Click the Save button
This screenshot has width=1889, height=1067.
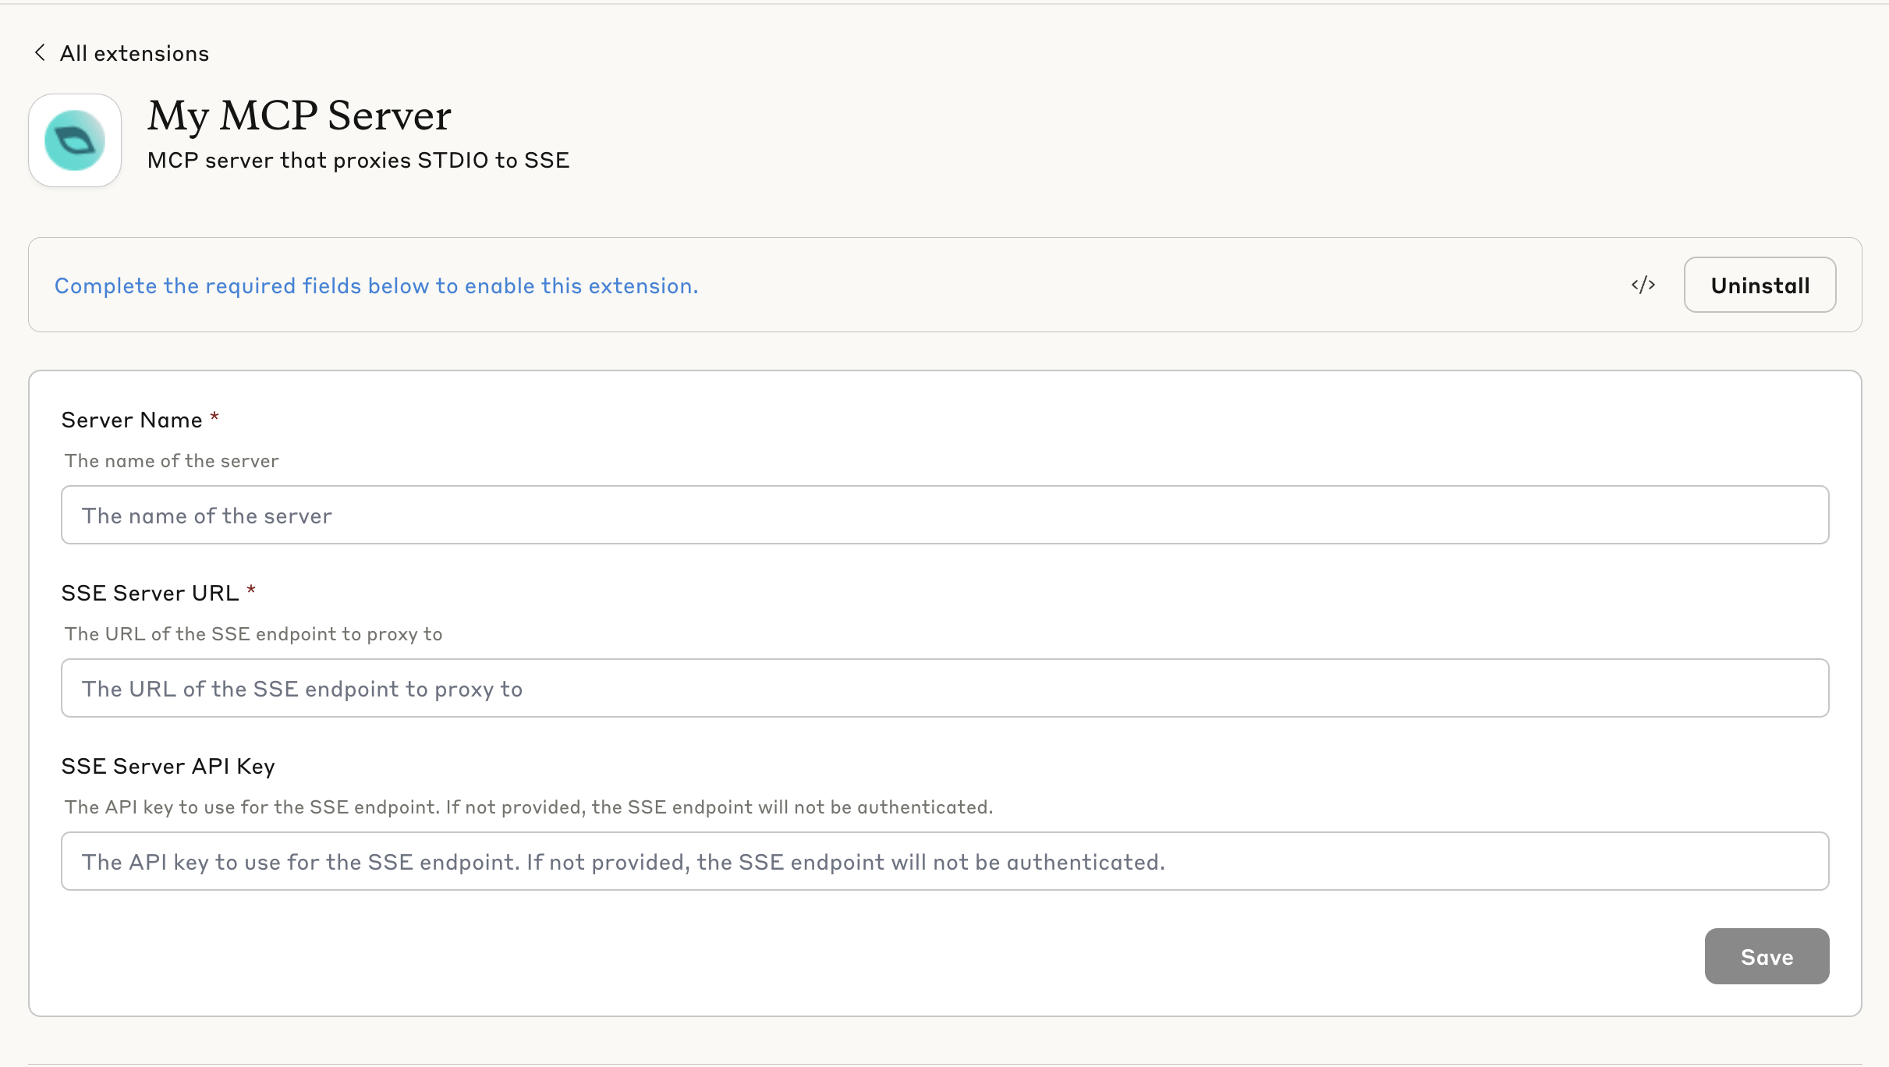pyautogui.click(x=1766, y=956)
